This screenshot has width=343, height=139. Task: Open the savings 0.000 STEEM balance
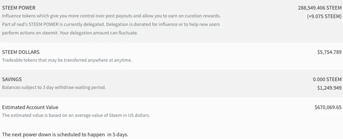327,79
